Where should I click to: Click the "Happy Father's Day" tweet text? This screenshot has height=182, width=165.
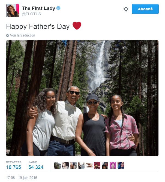point(38,26)
